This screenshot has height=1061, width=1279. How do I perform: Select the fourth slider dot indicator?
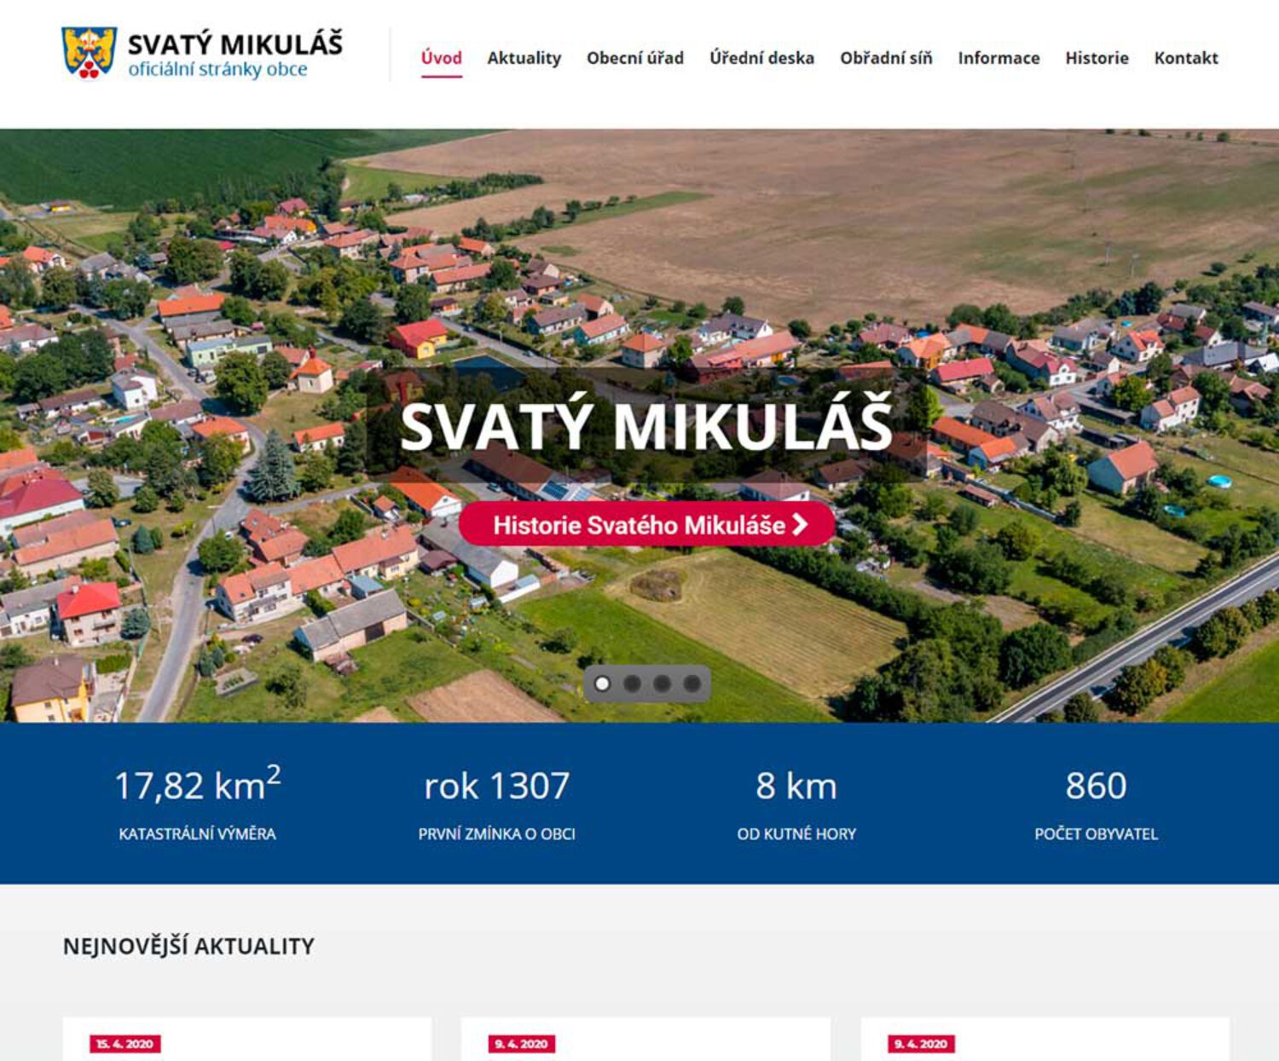(x=692, y=683)
